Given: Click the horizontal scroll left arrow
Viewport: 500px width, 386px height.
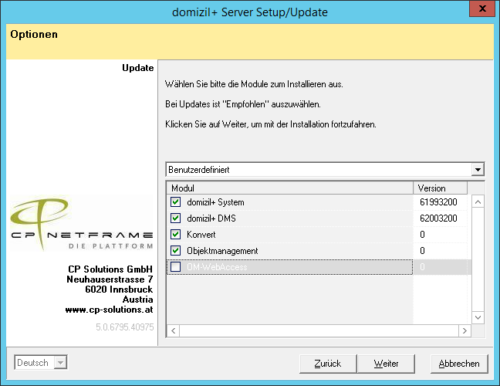Looking at the screenshot, I should click(x=173, y=331).
